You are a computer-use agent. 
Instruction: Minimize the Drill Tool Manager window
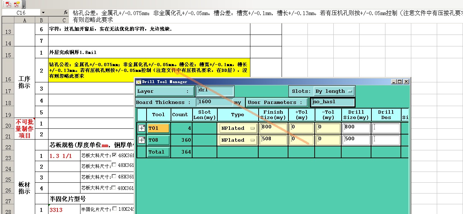pos(394,82)
